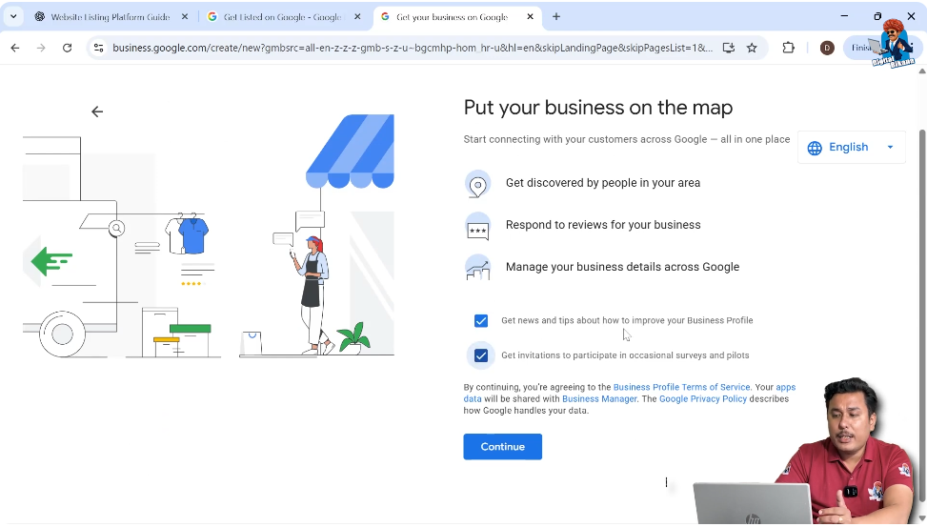
Task: Switch to Get Listed on Google tab
Action: tap(283, 16)
